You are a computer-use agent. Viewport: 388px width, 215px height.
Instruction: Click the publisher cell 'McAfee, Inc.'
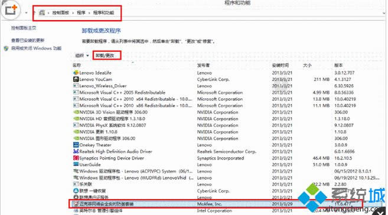point(210,204)
